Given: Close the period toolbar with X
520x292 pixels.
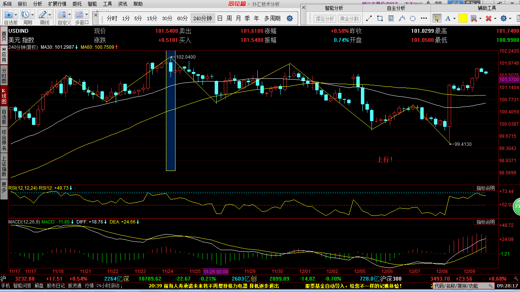Looking at the screenshot, I should (96, 15).
